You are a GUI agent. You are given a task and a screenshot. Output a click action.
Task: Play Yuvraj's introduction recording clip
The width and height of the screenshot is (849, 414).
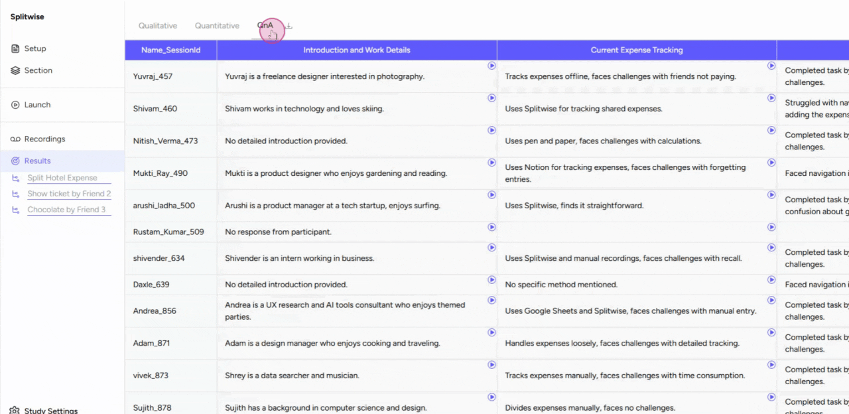(x=491, y=66)
